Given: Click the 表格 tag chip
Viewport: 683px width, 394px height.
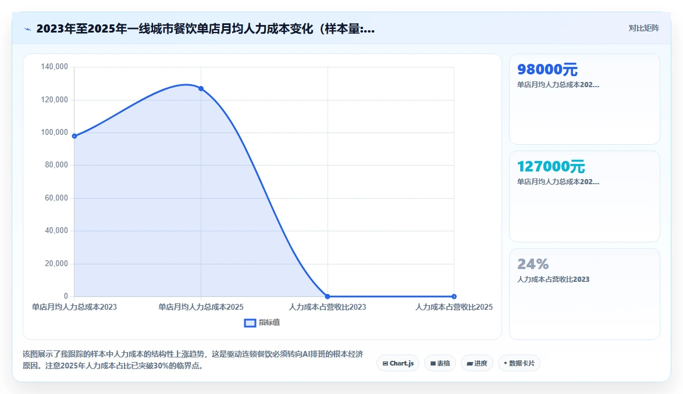Looking at the screenshot, I should pos(440,363).
